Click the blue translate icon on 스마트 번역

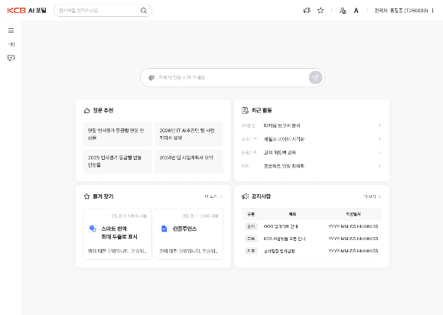[x=93, y=229]
